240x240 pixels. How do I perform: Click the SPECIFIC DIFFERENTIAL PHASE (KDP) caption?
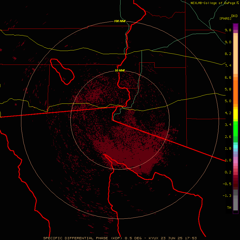click(x=83, y=238)
